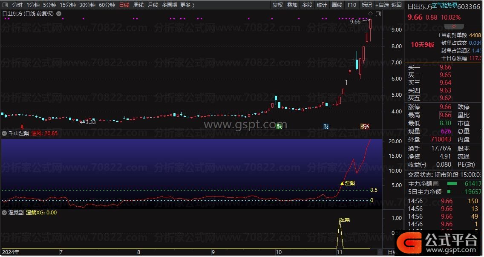This screenshot has width=484, height=257.
Task: Click the 14:56 trade row with volume 150
Action: pos(443,201)
